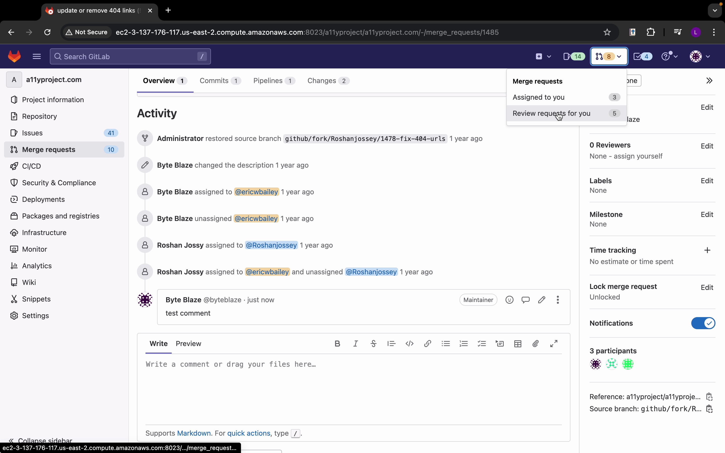Toggle the Notifications switch off
Viewport: 725px width, 453px height.
(x=703, y=323)
